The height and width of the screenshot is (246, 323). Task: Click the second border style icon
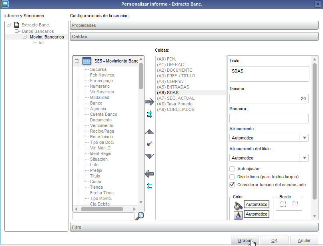click(295, 204)
